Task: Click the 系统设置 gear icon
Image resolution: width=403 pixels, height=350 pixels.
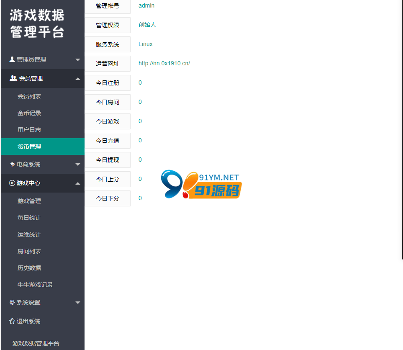Action: (x=12, y=302)
